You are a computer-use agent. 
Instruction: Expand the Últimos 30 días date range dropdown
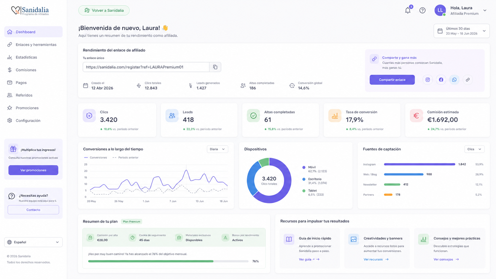point(462,31)
